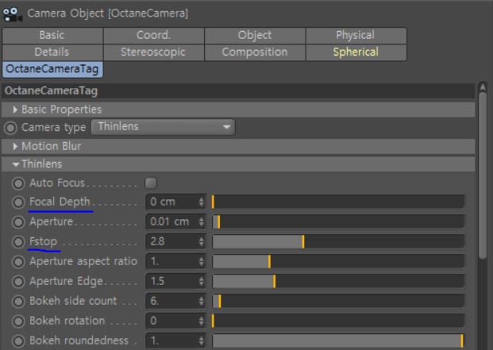Open the Details tab
Image resolution: width=493 pixels, height=350 pixels.
[52, 52]
